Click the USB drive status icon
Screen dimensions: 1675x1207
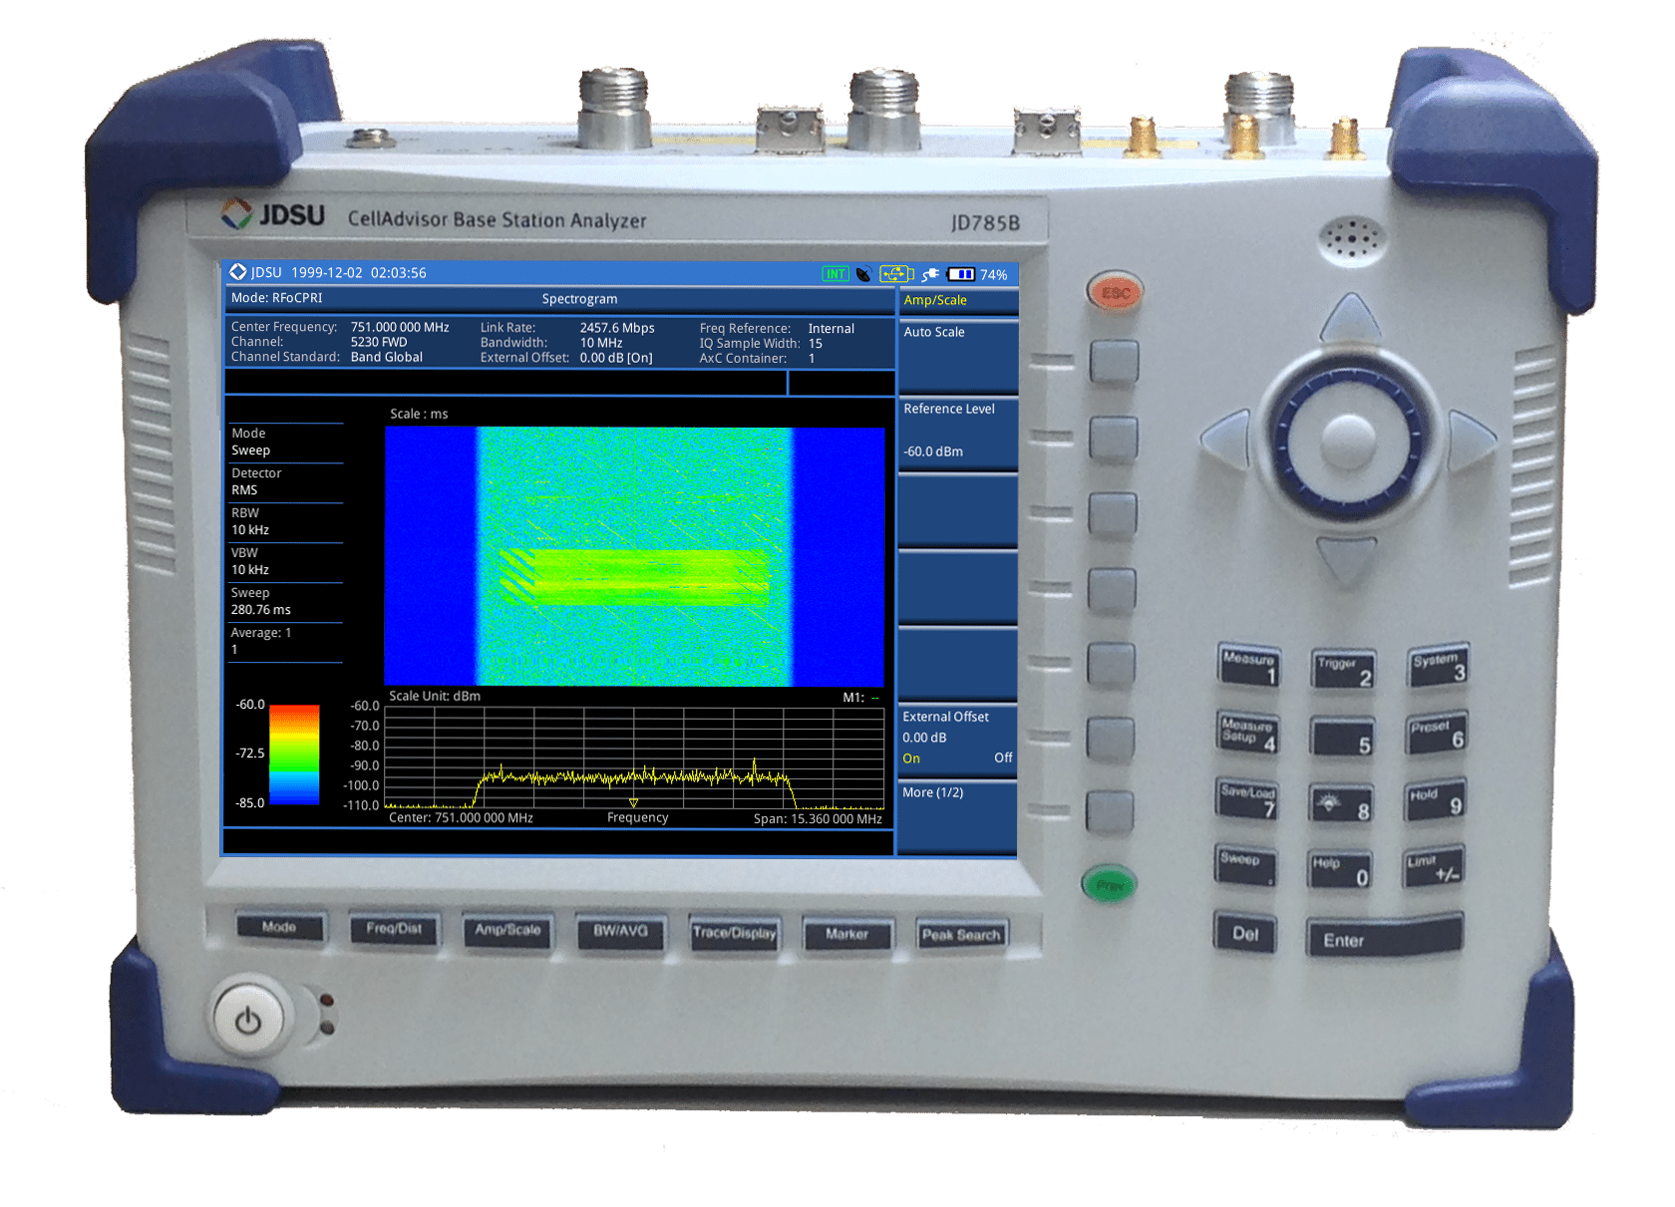tap(895, 274)
